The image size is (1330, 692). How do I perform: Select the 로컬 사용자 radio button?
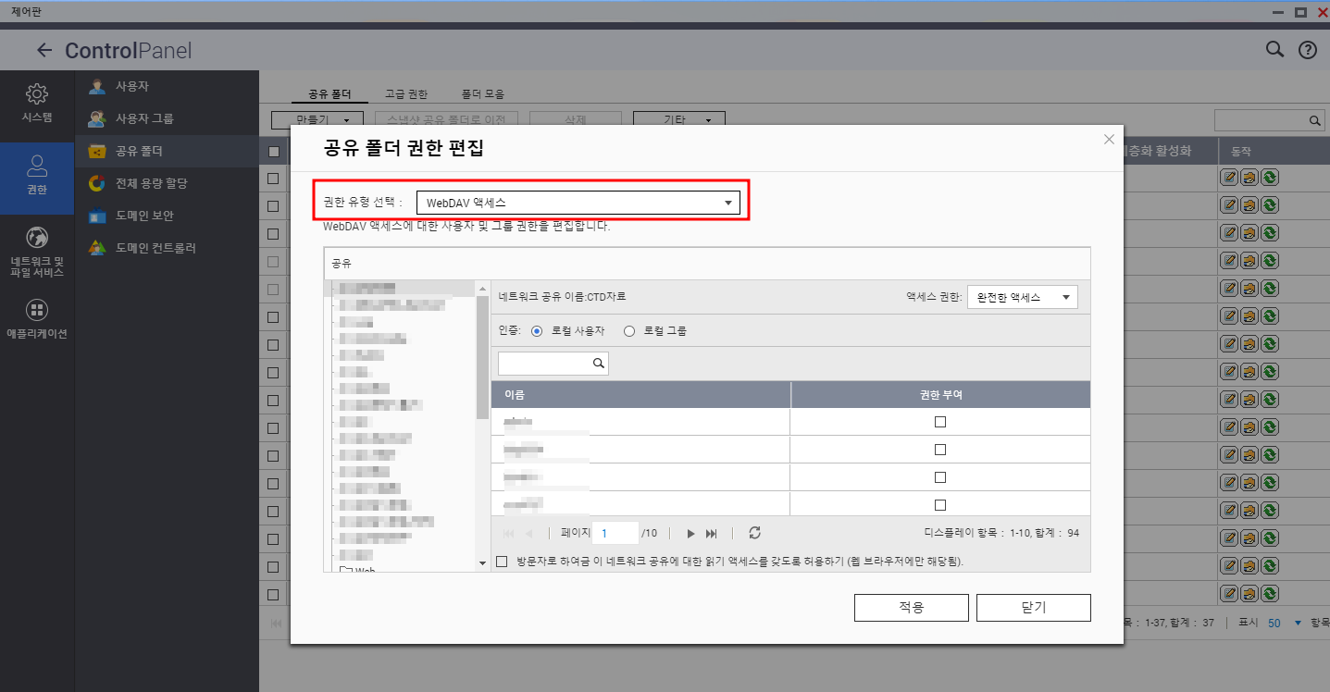(537, 330)
